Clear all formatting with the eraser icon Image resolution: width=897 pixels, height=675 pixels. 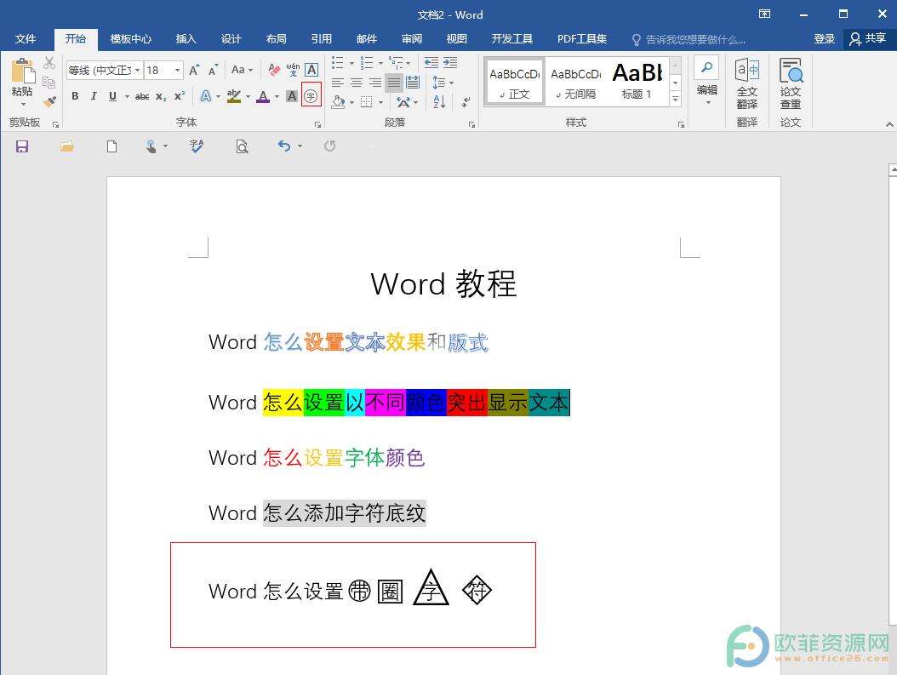(274, 70)
